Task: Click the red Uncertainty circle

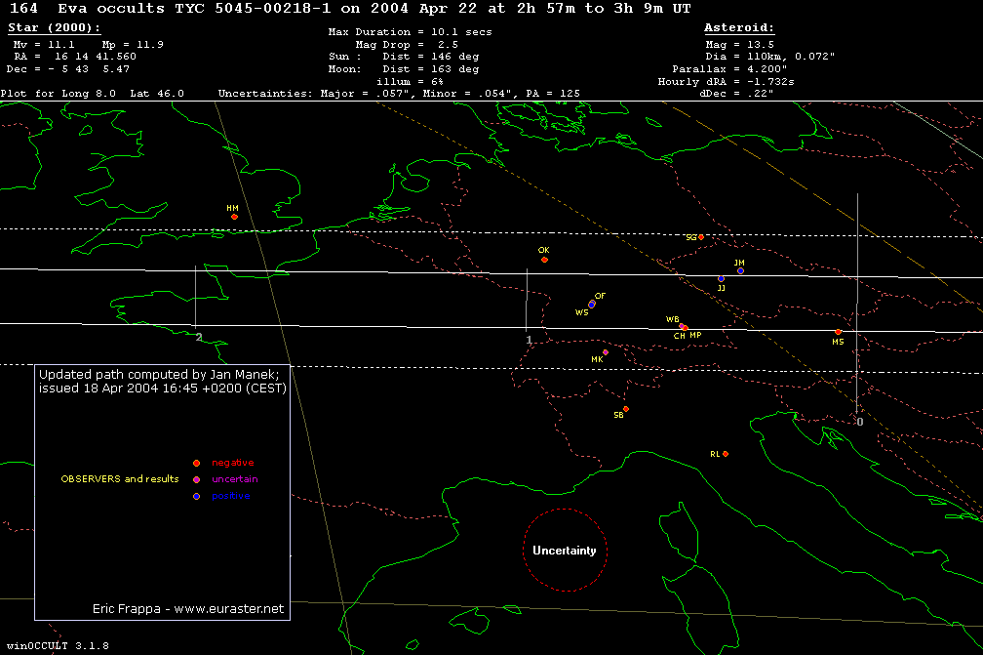Action: point(565,551)
